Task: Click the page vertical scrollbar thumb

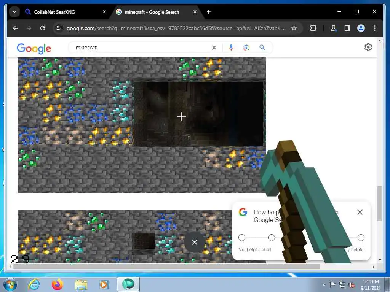Action: pos(380,203)
